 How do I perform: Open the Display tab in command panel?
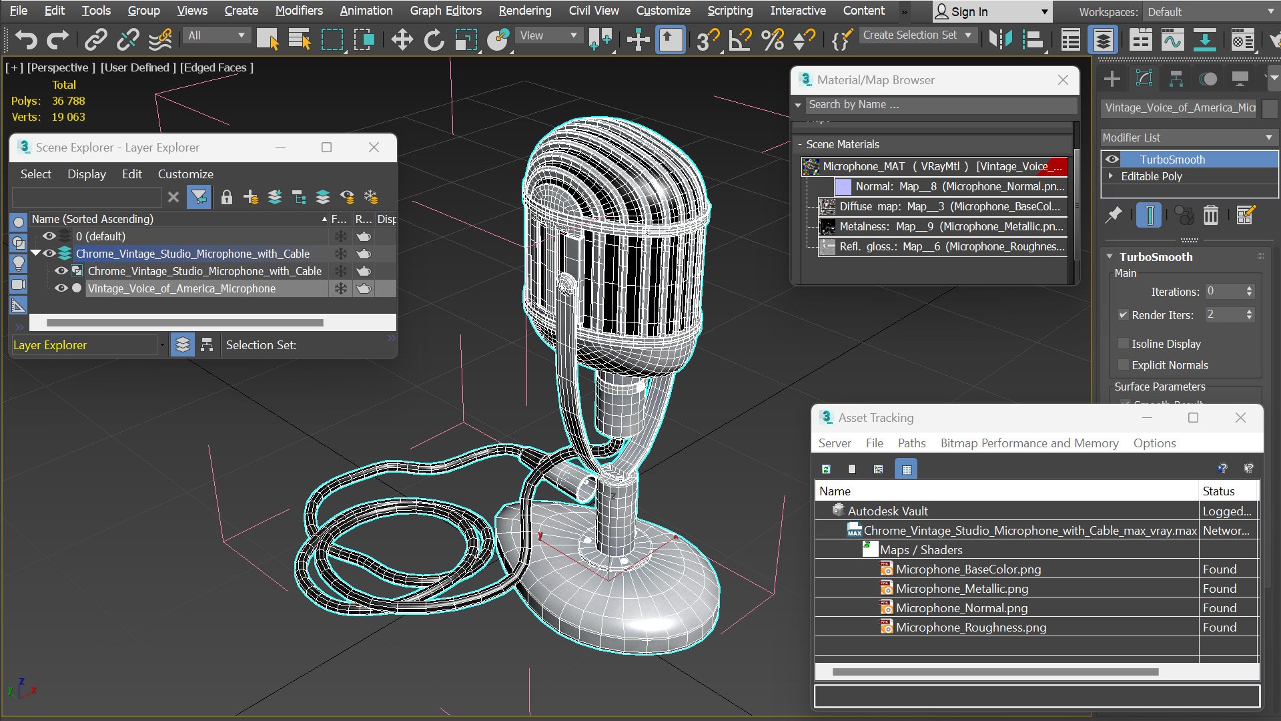1240,79
